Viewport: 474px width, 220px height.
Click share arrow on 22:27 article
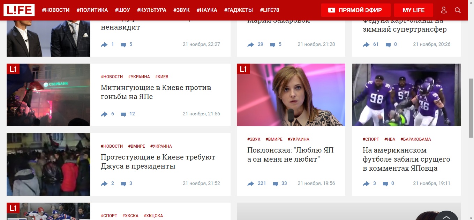tap(104, 44)
